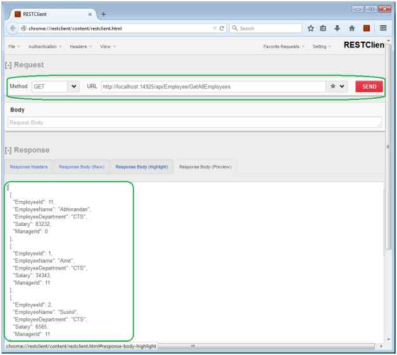Click the "EmployeeId": 2 line

(33, 305)
